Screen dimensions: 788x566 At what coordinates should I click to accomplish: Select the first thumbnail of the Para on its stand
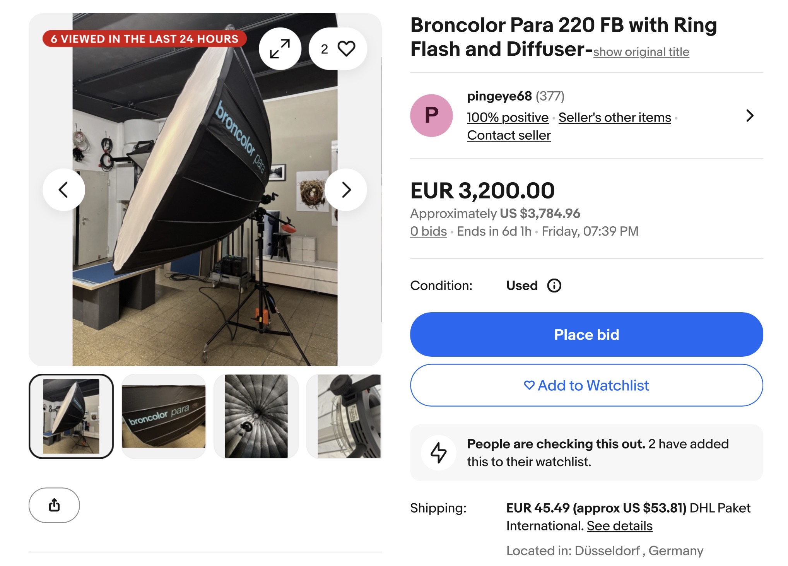71,416
